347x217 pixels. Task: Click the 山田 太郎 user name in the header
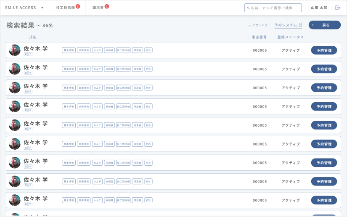[319, 8]
